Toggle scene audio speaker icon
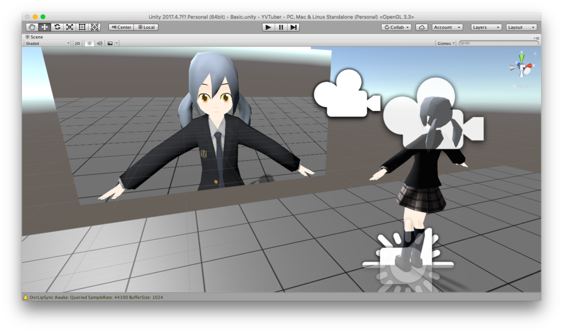Screen dimensions: 563x332 (100, 43)
